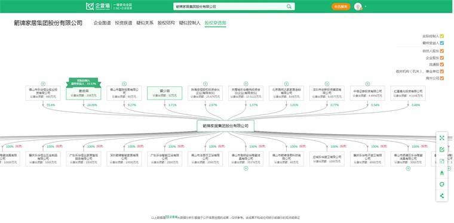This screenshot has width=454, height=223.
Task: Click the 深圳箭牌智能家居 subsidiary node
Action: pos(124,158)
